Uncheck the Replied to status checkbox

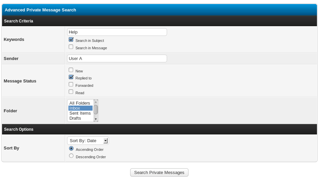point(71,77)
